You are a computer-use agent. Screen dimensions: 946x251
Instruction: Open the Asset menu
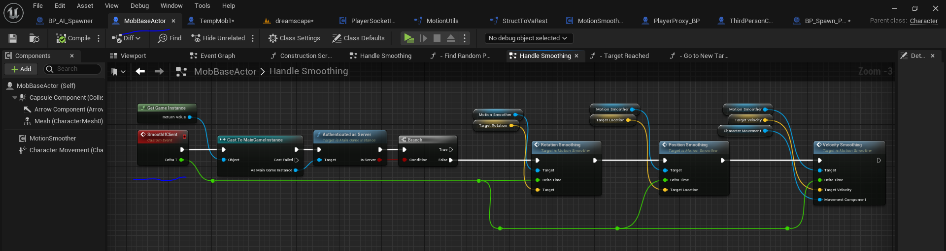pyautogui.click(x=85, y=6)
